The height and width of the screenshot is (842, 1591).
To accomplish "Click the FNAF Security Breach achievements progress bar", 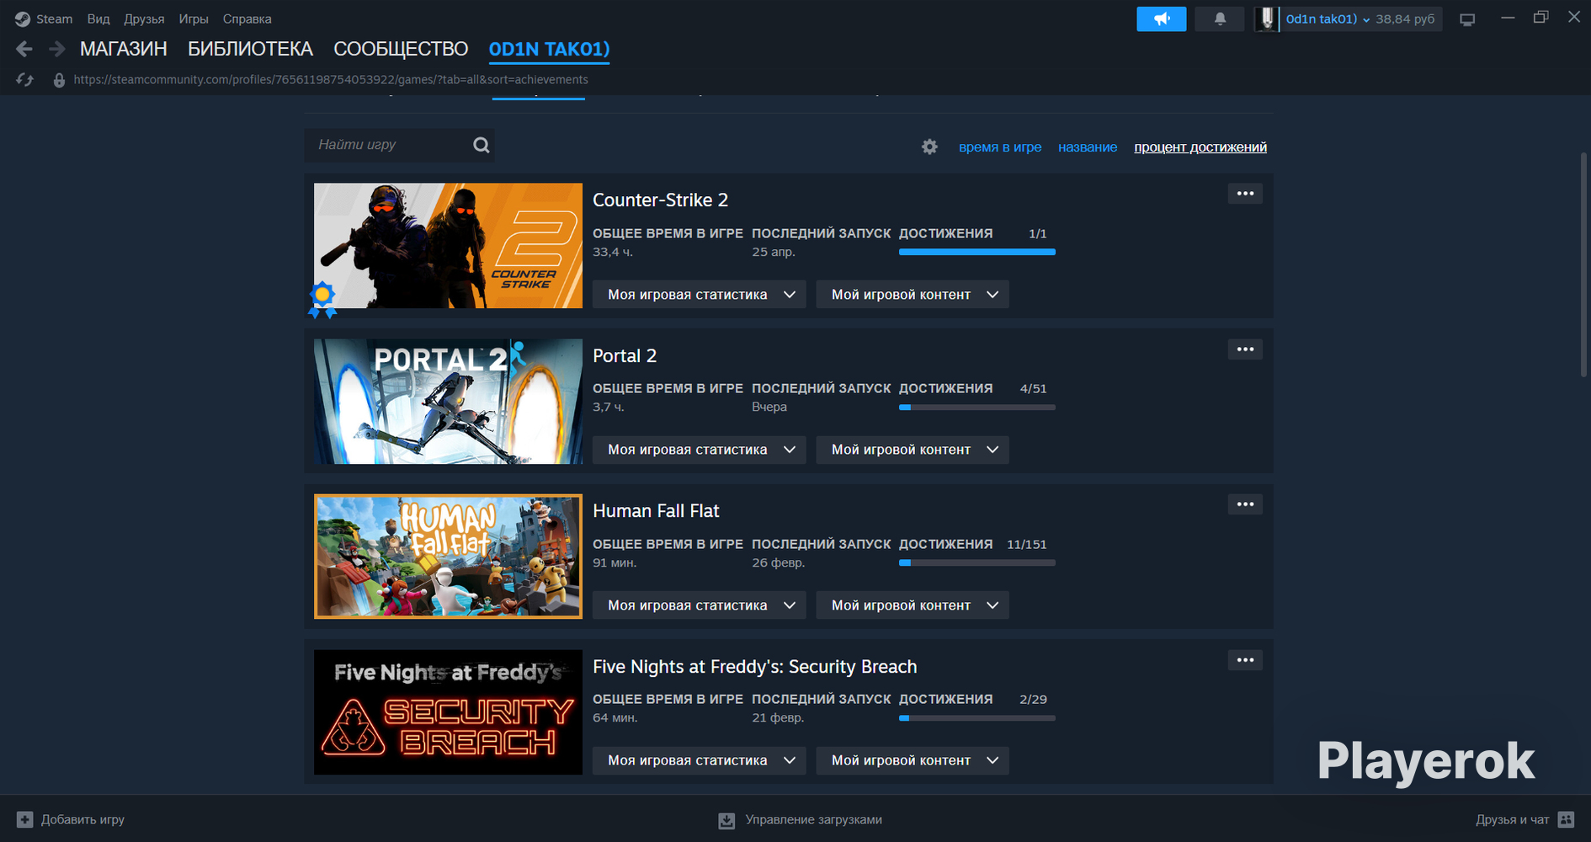I will [x=977, y=718].
